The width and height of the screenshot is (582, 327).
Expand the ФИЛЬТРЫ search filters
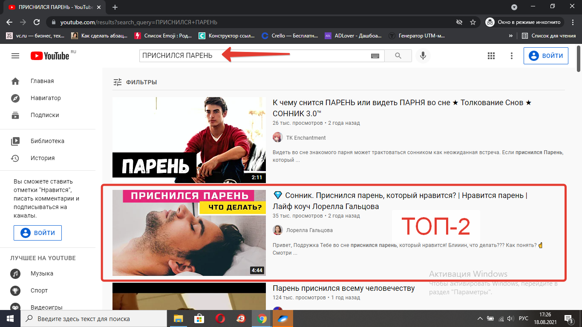coord(135,82)
